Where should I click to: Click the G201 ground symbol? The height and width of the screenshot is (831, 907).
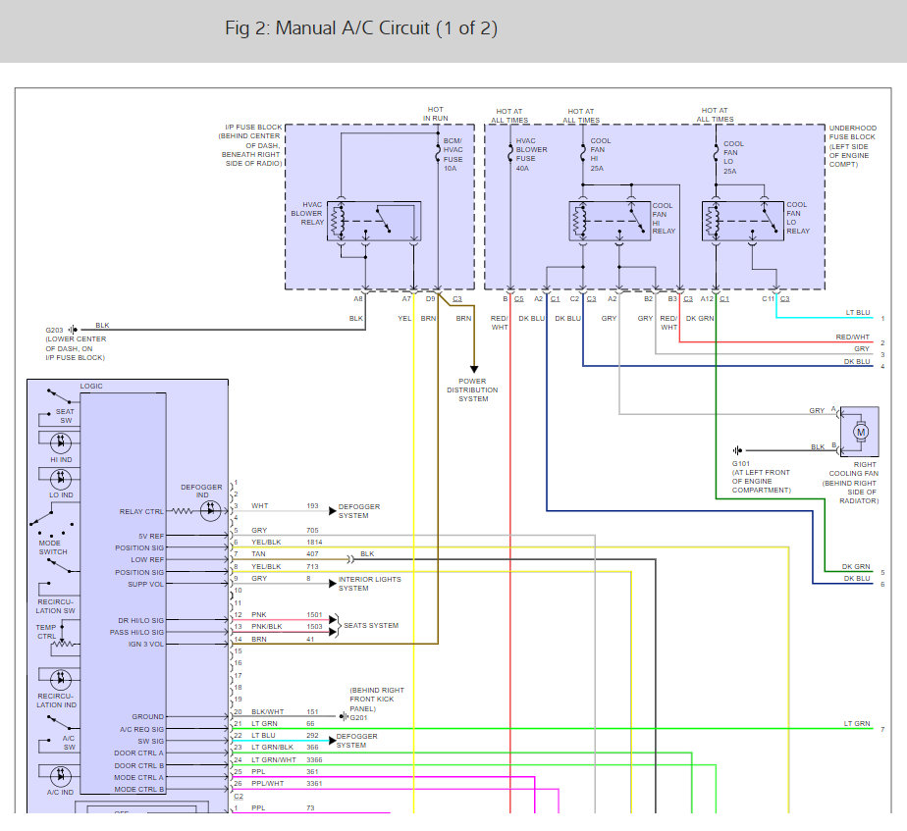click(345, 717)
